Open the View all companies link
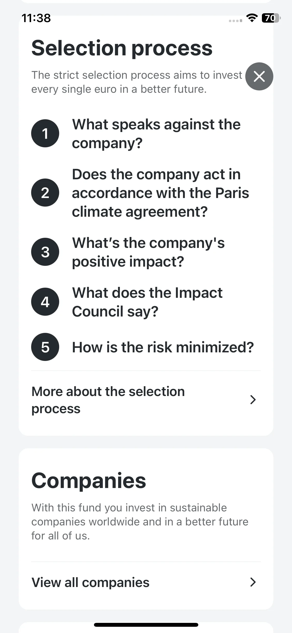This screenshot has height=633, width=292. (x=146, y=582)
